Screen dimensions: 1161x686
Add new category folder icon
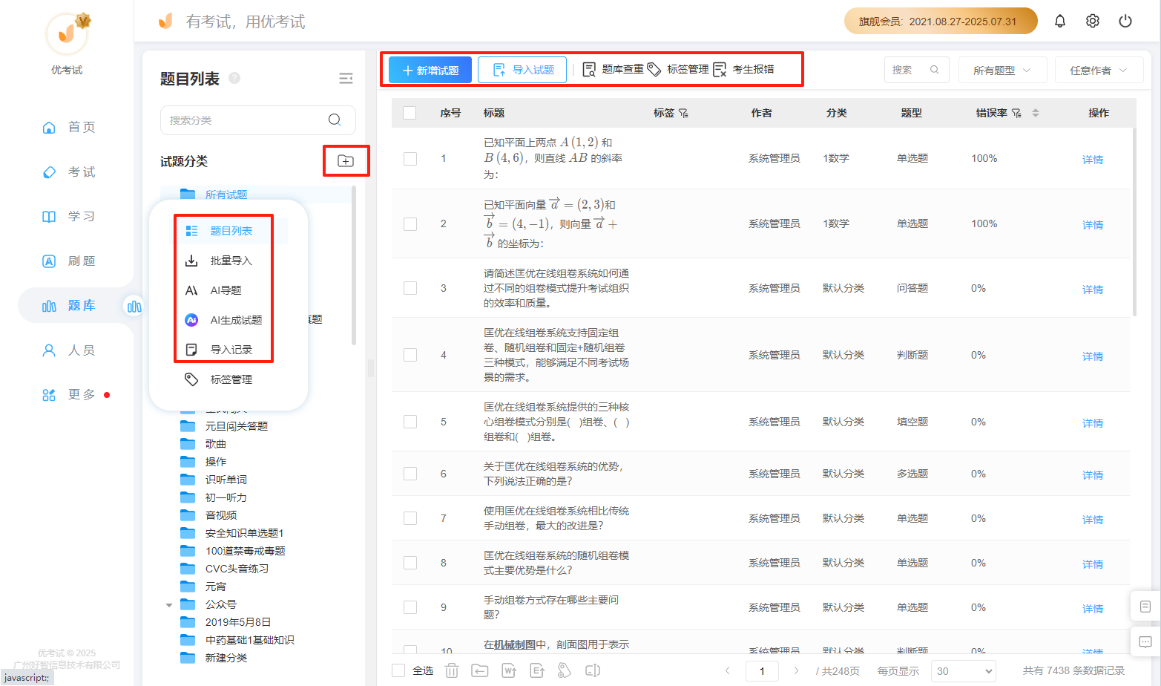point(346,161)
